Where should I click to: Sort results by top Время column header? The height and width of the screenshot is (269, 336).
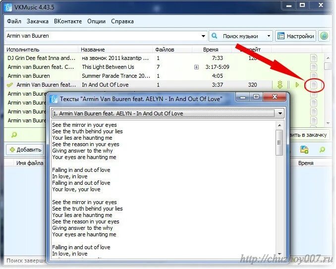(212, 50)
